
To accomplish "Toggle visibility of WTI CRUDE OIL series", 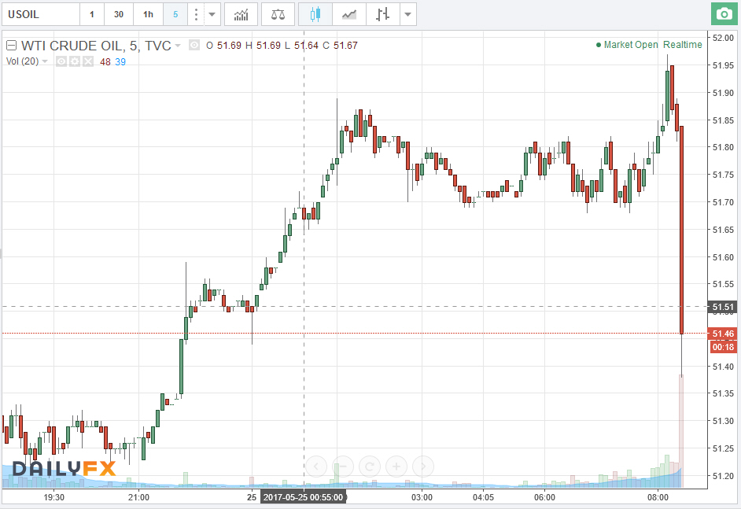I will 194,46.
